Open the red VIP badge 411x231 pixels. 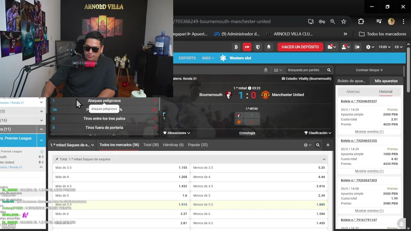pos(247,47)
